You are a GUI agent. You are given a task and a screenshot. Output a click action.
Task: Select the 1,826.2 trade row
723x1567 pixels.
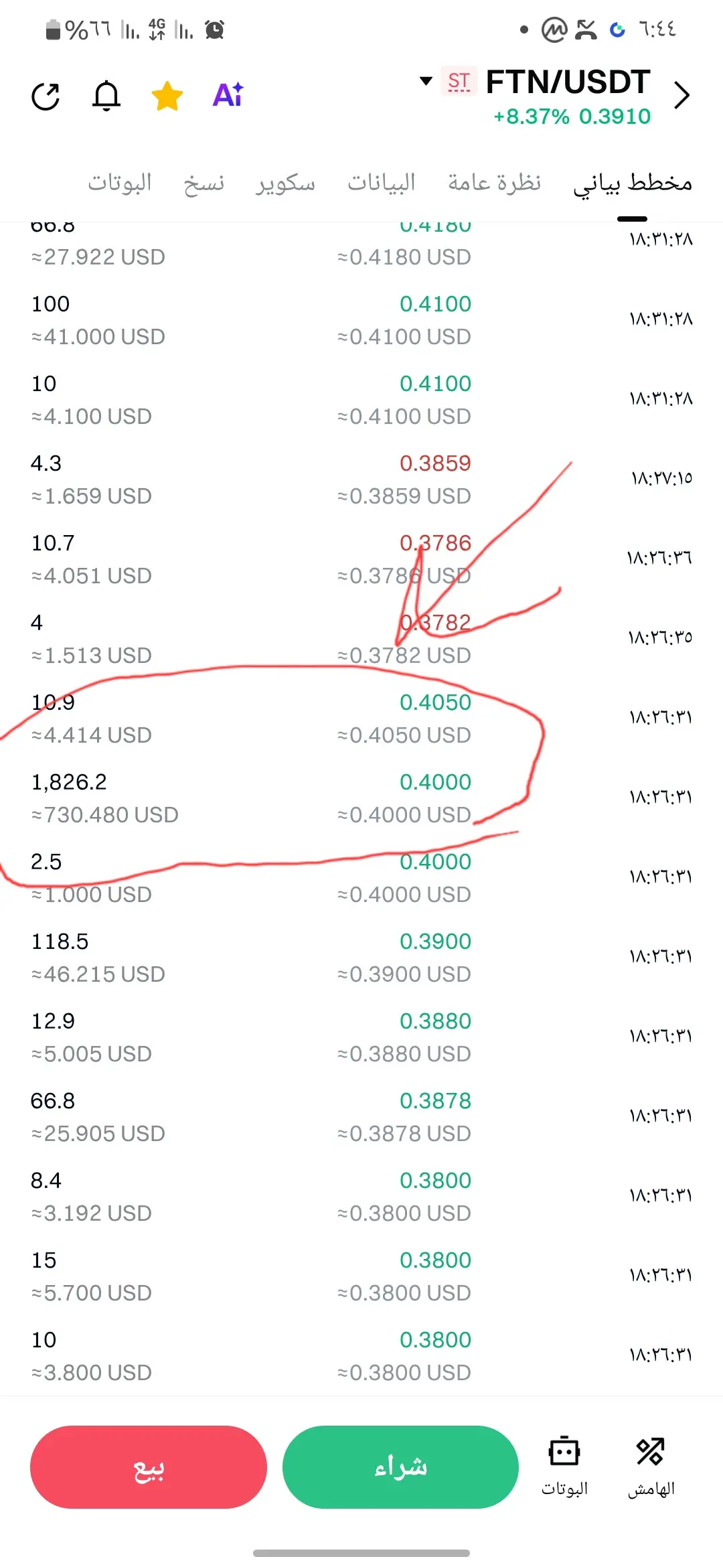(x=361, y=798)
